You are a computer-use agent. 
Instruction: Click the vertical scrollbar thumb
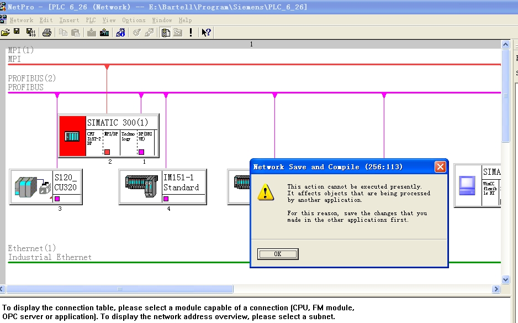[505, 96]
